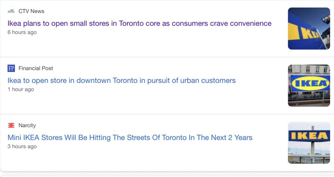Click blank space in the Financial Post card

149,102
